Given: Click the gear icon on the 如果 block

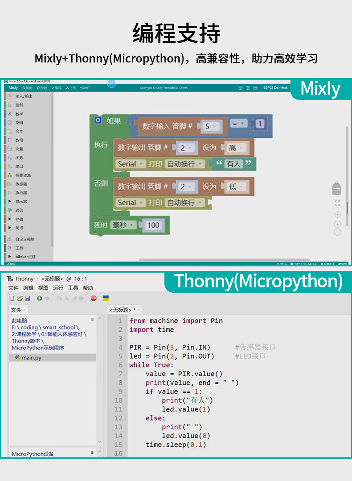Looking at the screenshot, I should pyautogui.click(x=98, y=120).
